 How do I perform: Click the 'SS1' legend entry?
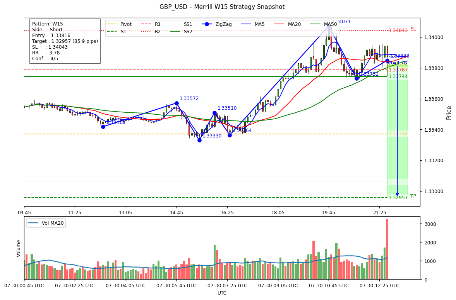(x=181, y=24)
